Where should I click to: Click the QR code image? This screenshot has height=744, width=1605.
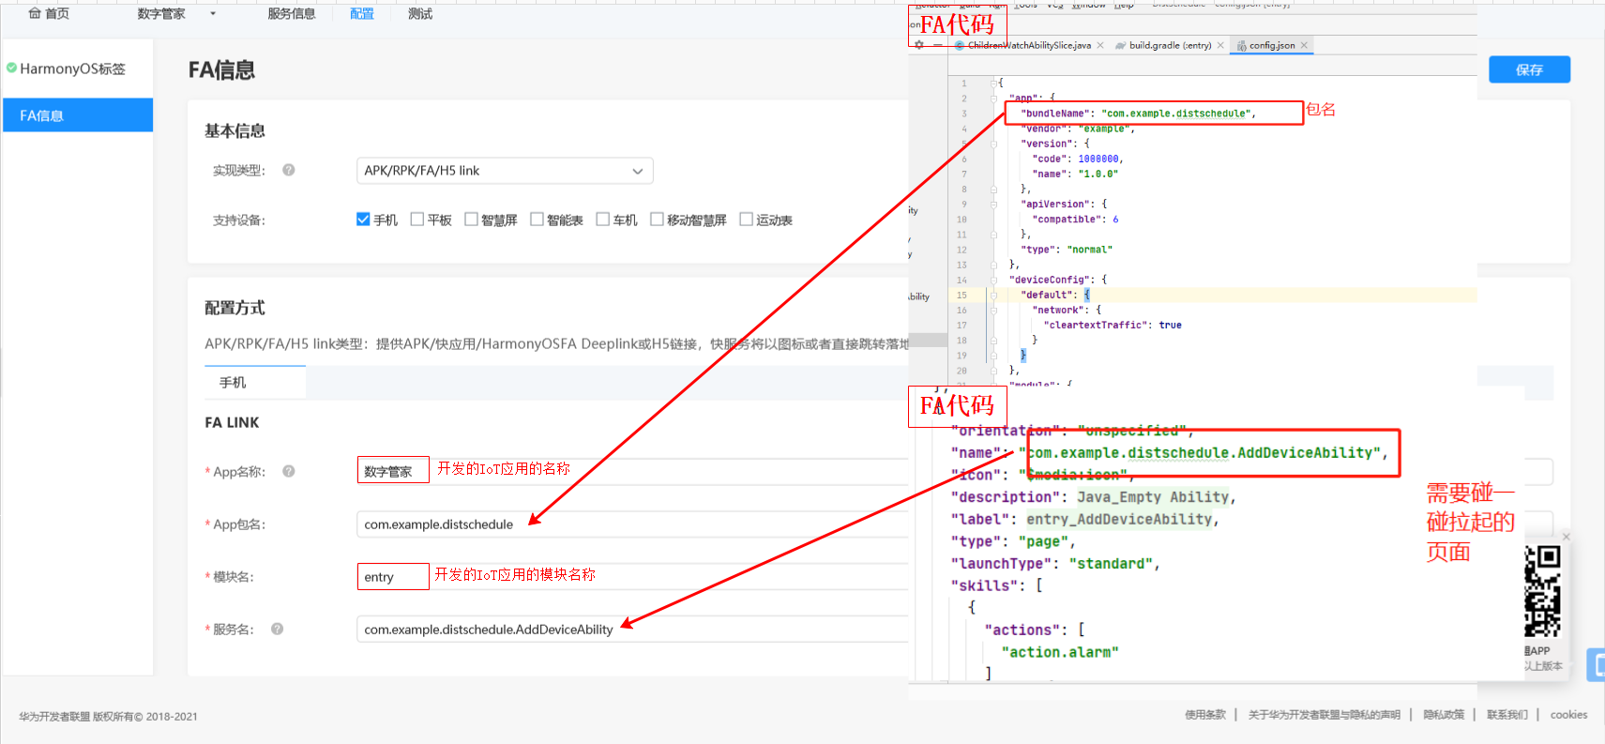pyautogui.click(x=1542, y=592)
